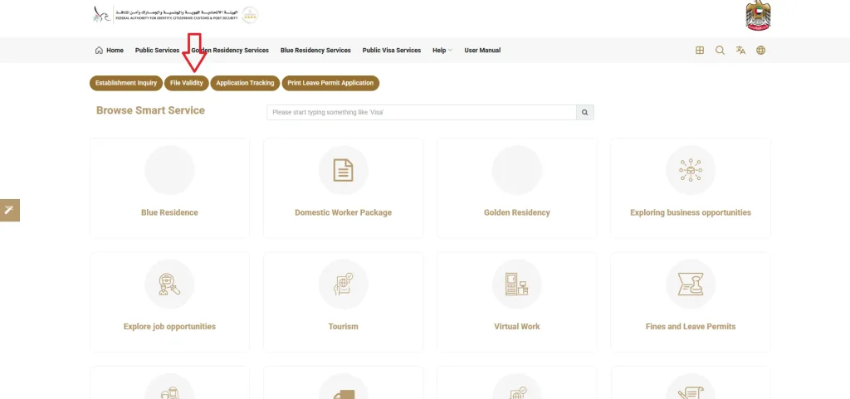The image size is (850, 399).
Task: Open the accessibility widget on left edge
Action: click(9, 210)
